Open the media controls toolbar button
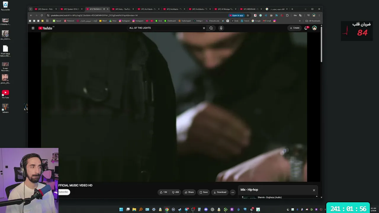 coord(309,15)
